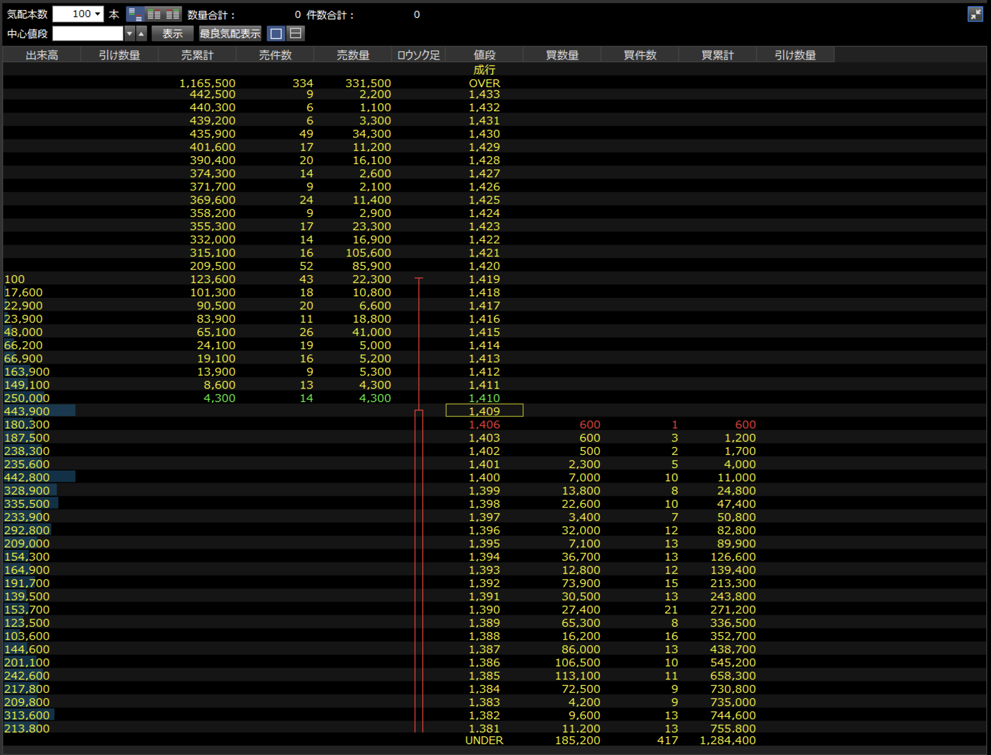Click the 中心値段 up arrow
This screenshot has width=991, height=755.
click(142, 33)
